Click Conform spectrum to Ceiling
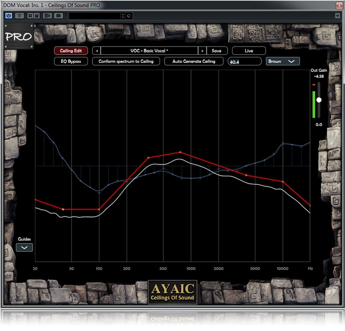 [x=126, y=61]
